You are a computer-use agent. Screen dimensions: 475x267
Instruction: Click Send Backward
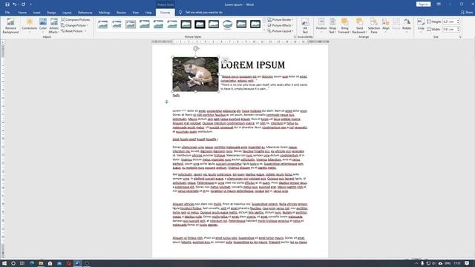click(359, 26)
